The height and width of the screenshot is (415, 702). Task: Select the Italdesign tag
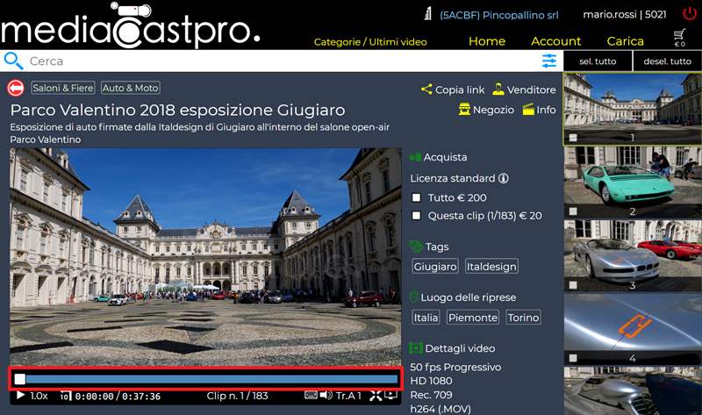pos(491,267)
